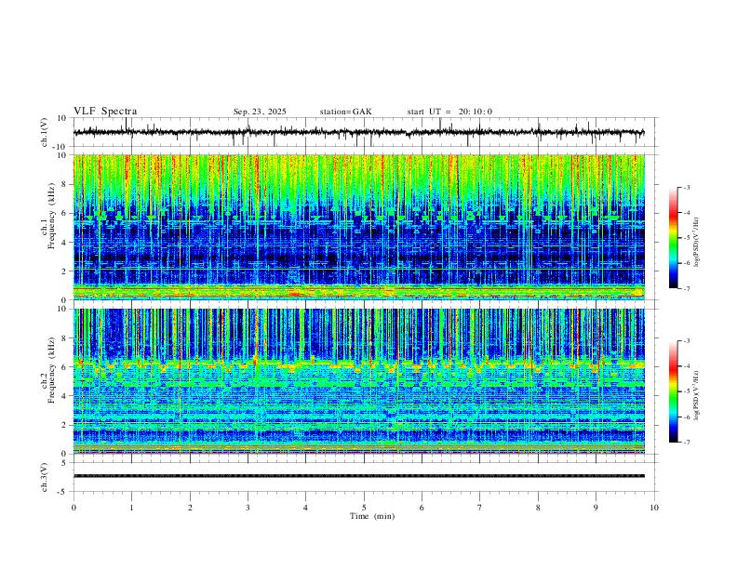Click the ch.1 spectrogram color scale bar

[x=673, y=238]
